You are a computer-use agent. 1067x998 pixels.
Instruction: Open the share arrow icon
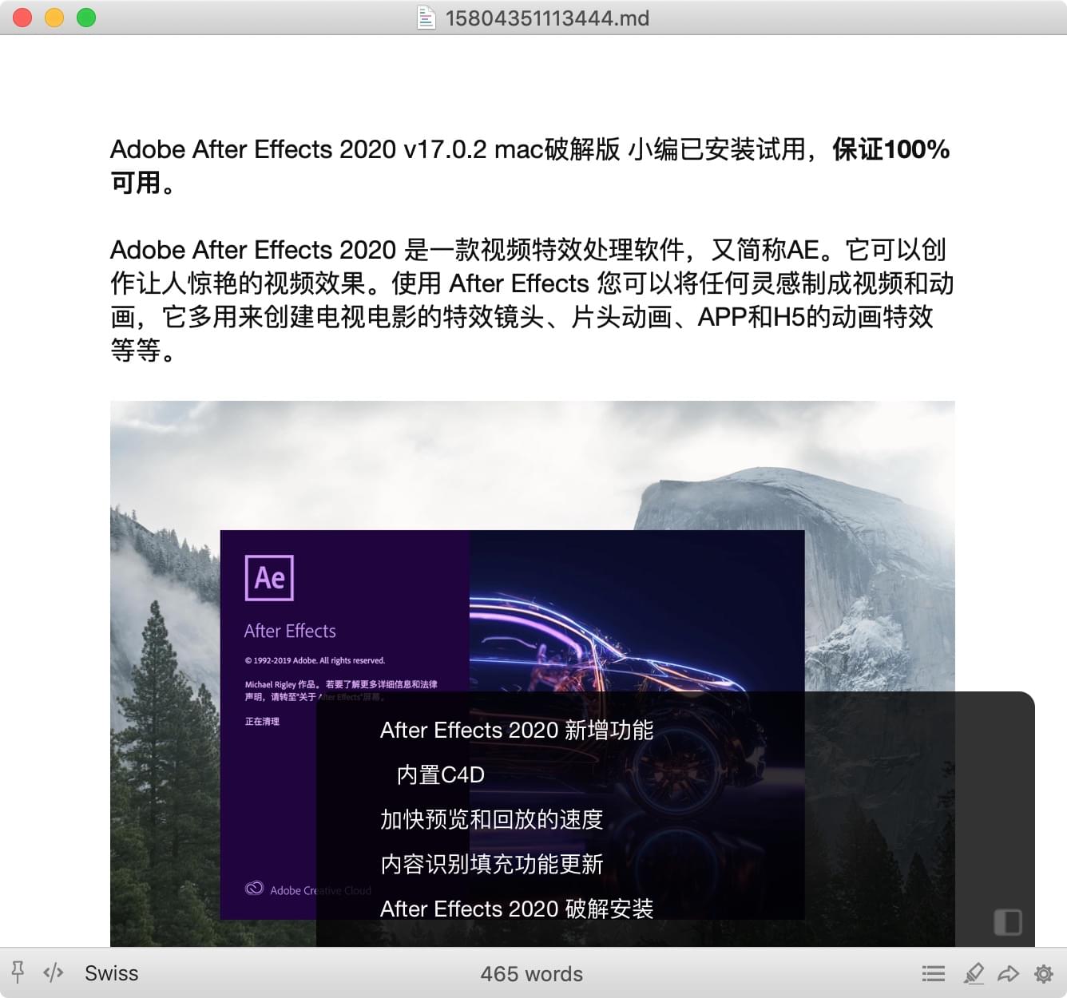1009,973
